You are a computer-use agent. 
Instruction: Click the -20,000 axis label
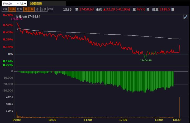8,84
